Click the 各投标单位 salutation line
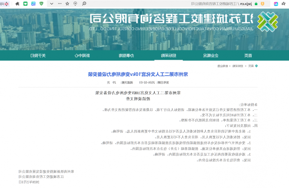Screen dimensions: 289x188 click(x=248, y=104)
